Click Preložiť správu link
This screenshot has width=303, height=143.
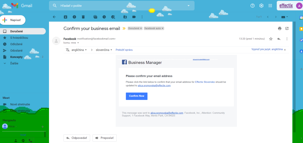pyautogui.click(x=124, y=50)
